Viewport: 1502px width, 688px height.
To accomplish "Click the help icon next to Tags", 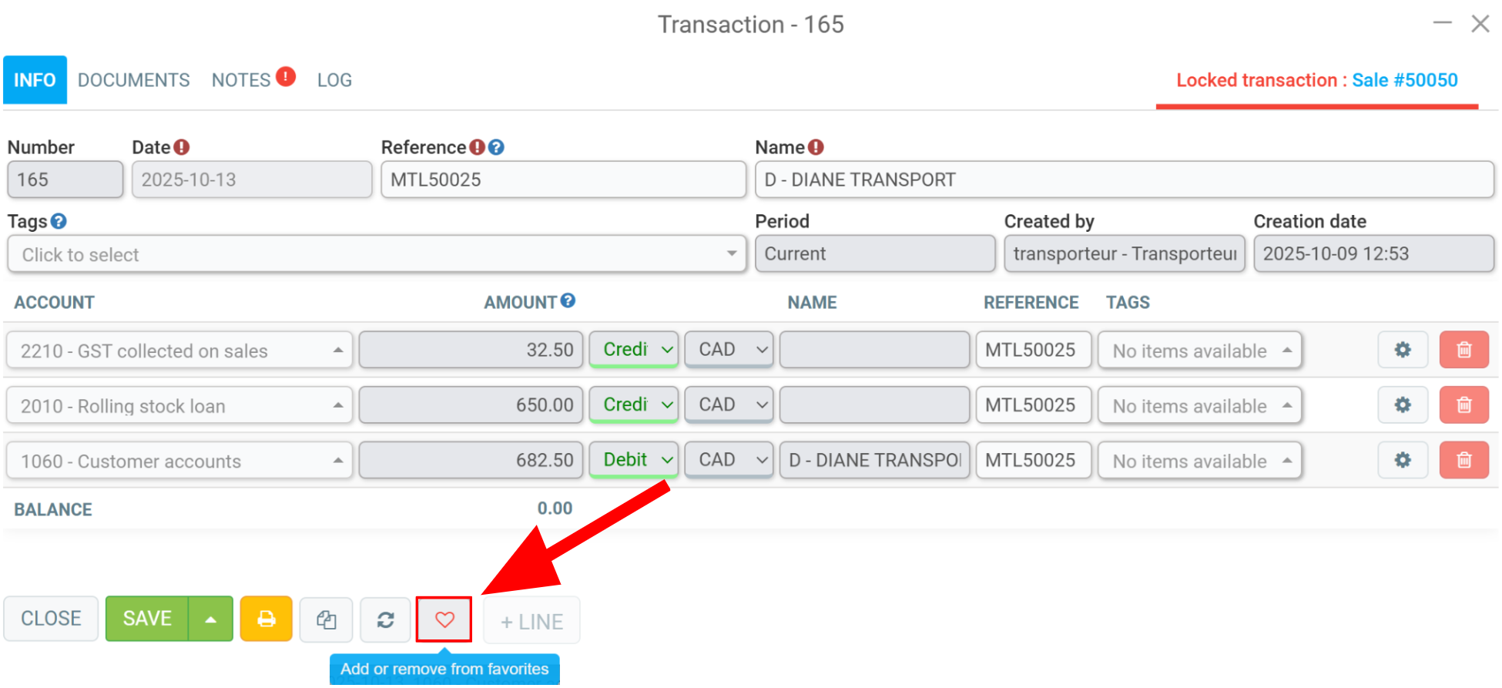I will [59, 221].
